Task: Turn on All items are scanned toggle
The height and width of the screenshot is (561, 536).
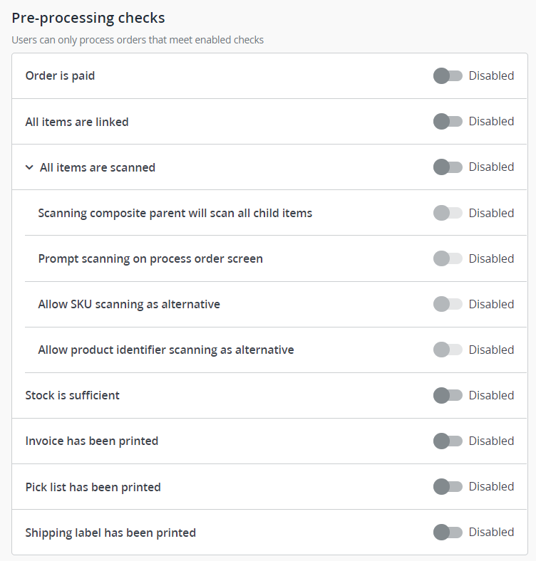Action: point(448,167)
